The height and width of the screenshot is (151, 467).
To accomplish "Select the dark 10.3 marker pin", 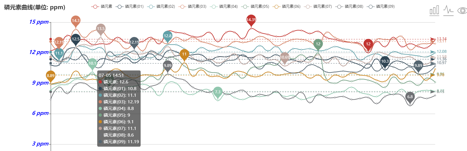I will coord(385,61).
